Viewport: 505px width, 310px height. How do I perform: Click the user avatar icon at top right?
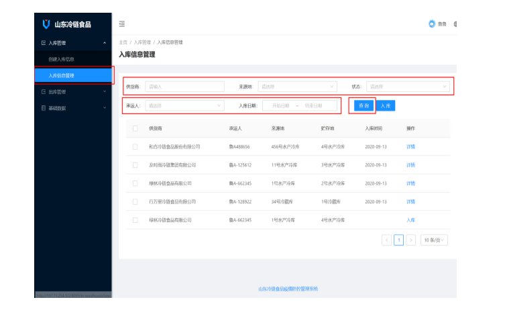coord(432,24)
